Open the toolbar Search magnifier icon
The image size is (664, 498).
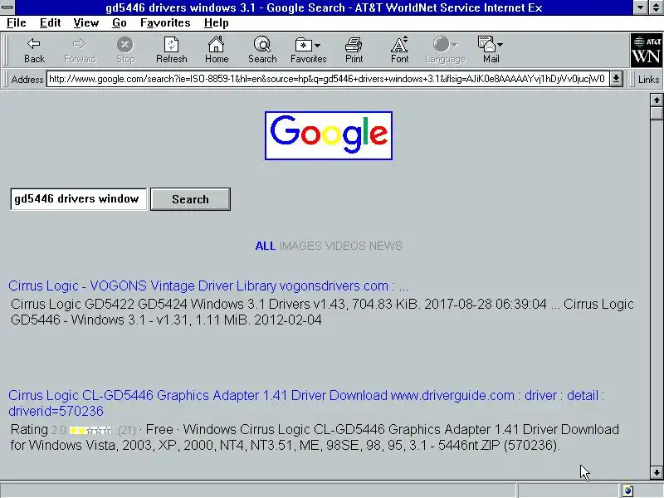coord(262,50)
